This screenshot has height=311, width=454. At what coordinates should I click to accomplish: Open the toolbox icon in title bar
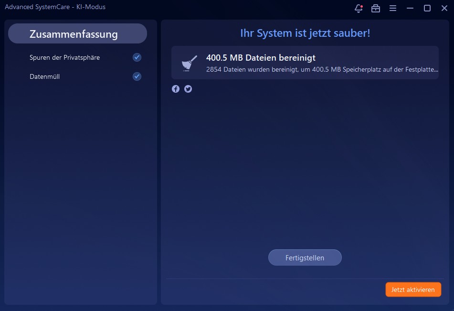pyautogui.click(x=376, y=9)
